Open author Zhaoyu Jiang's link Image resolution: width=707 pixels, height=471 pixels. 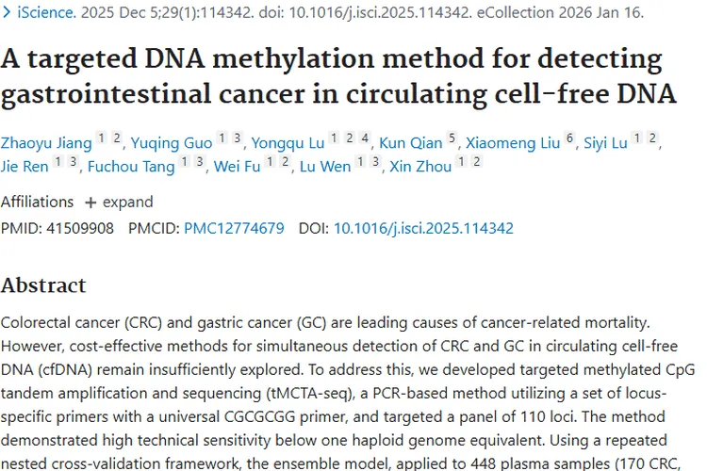click(x=46, y=143)
